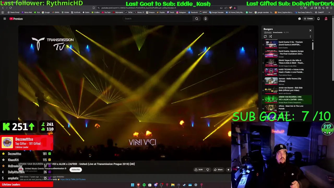
Task: Play HARD TECHNO Voices In My Head
Action: click(x=287, y=72)
